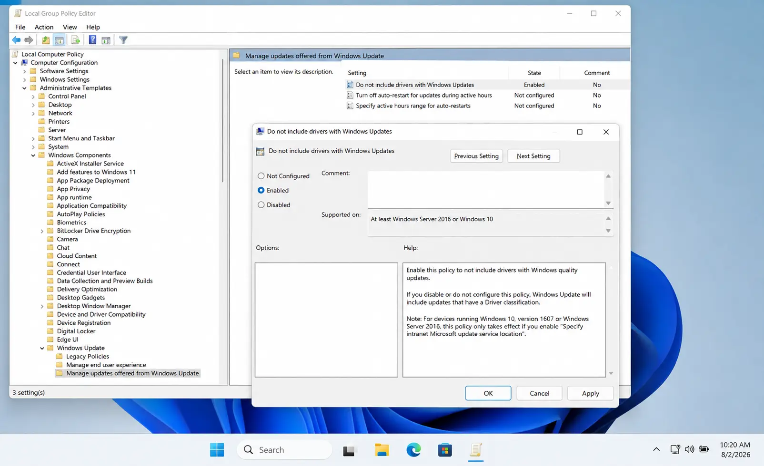Expand the Start Menu and Taskbar folder

pyautogui.click(x=33, y=138)
